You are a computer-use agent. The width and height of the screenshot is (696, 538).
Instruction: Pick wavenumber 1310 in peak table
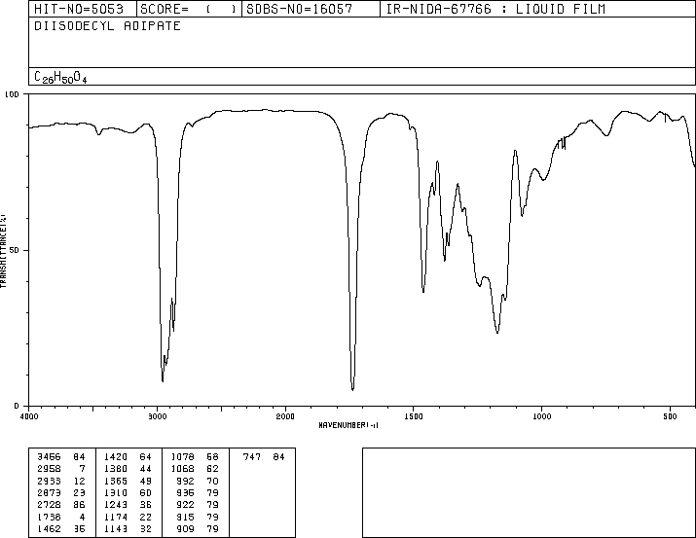(116, 492)
